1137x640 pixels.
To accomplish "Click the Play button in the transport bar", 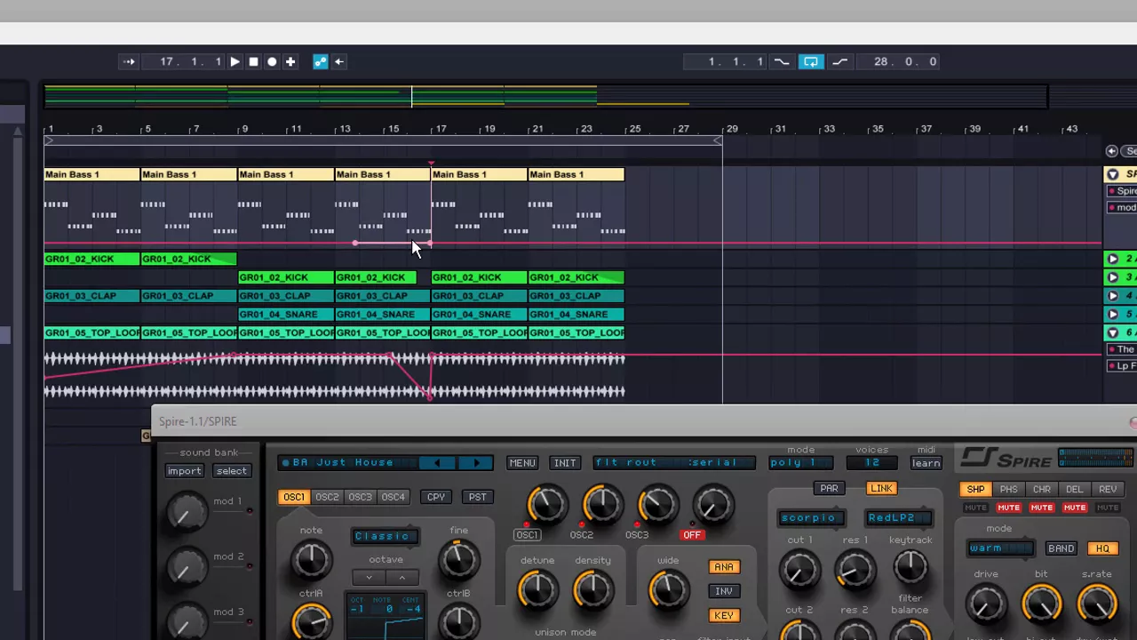I will click(235, 61).
